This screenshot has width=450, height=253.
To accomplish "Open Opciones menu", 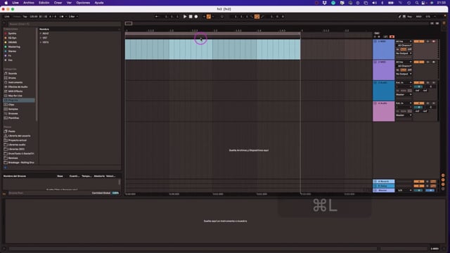I will pyautogui.click(x=83, y=3).
